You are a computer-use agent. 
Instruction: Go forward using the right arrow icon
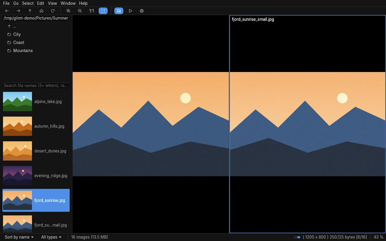pos(18,11)
